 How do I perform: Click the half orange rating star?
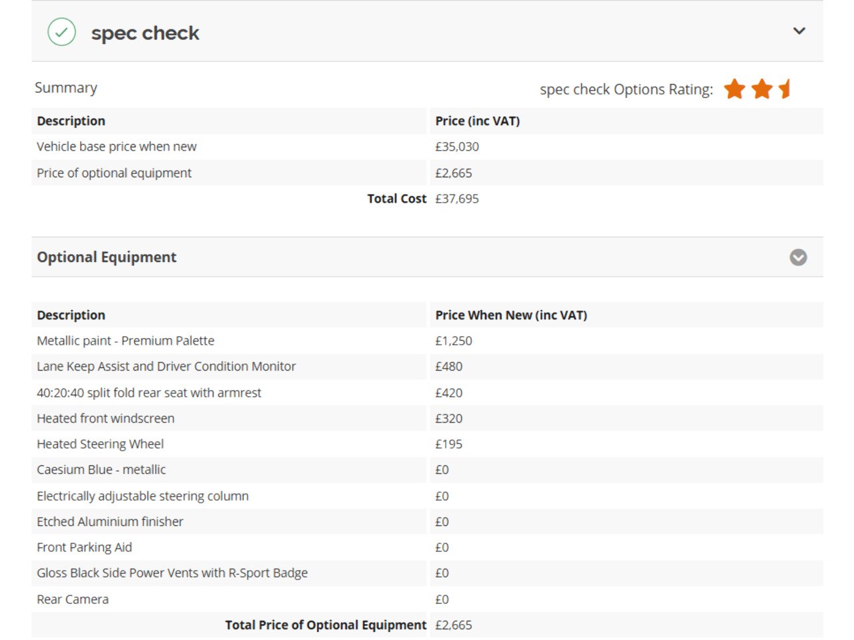[785, 89]
